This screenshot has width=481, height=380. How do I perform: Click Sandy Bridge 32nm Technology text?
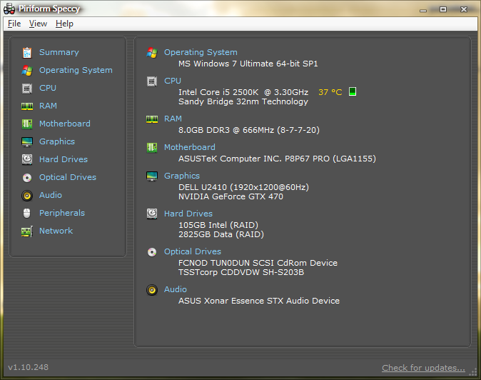(x=243, y=101)
